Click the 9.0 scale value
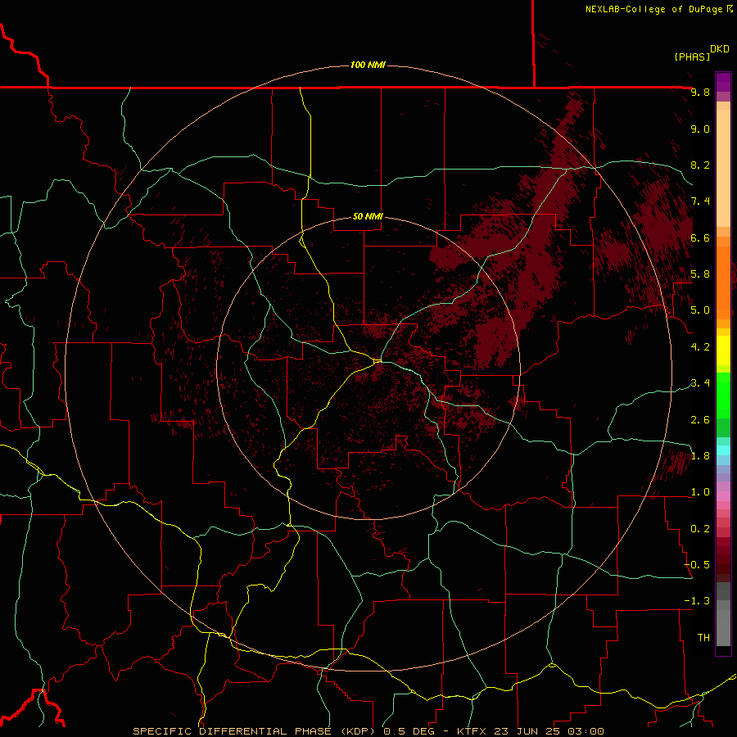This screenshot has height=737, width=737. pyautogui.click(x=700, y=129)
